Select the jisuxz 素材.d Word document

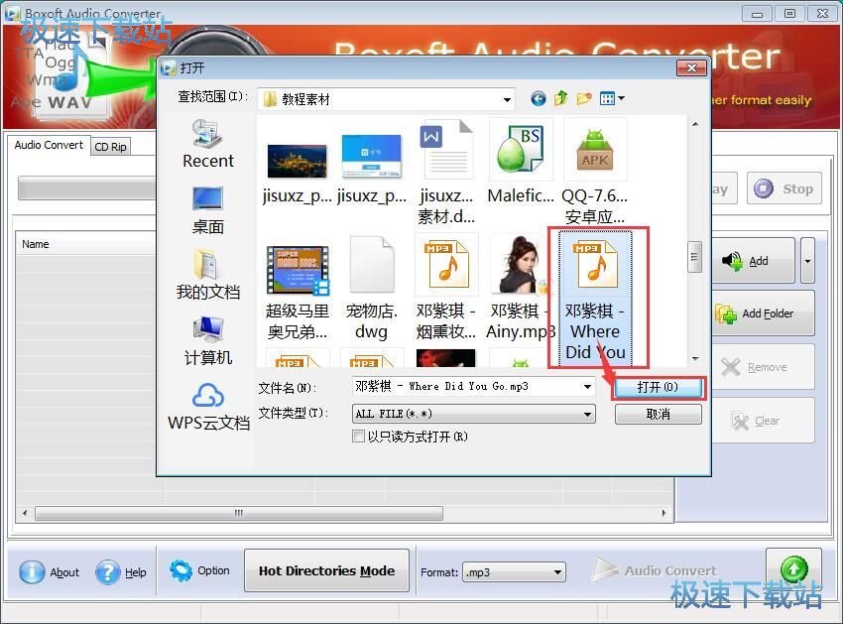tap(446, 173)
